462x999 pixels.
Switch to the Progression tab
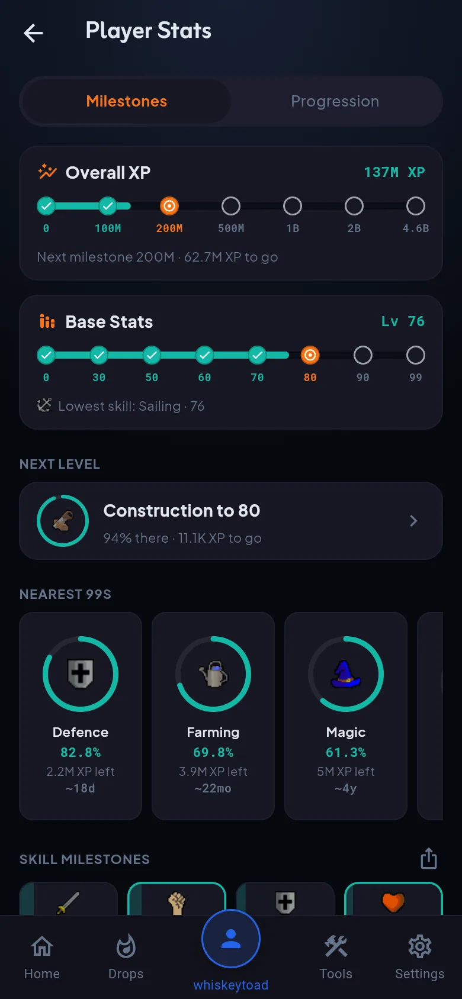(x=335, y=101)
